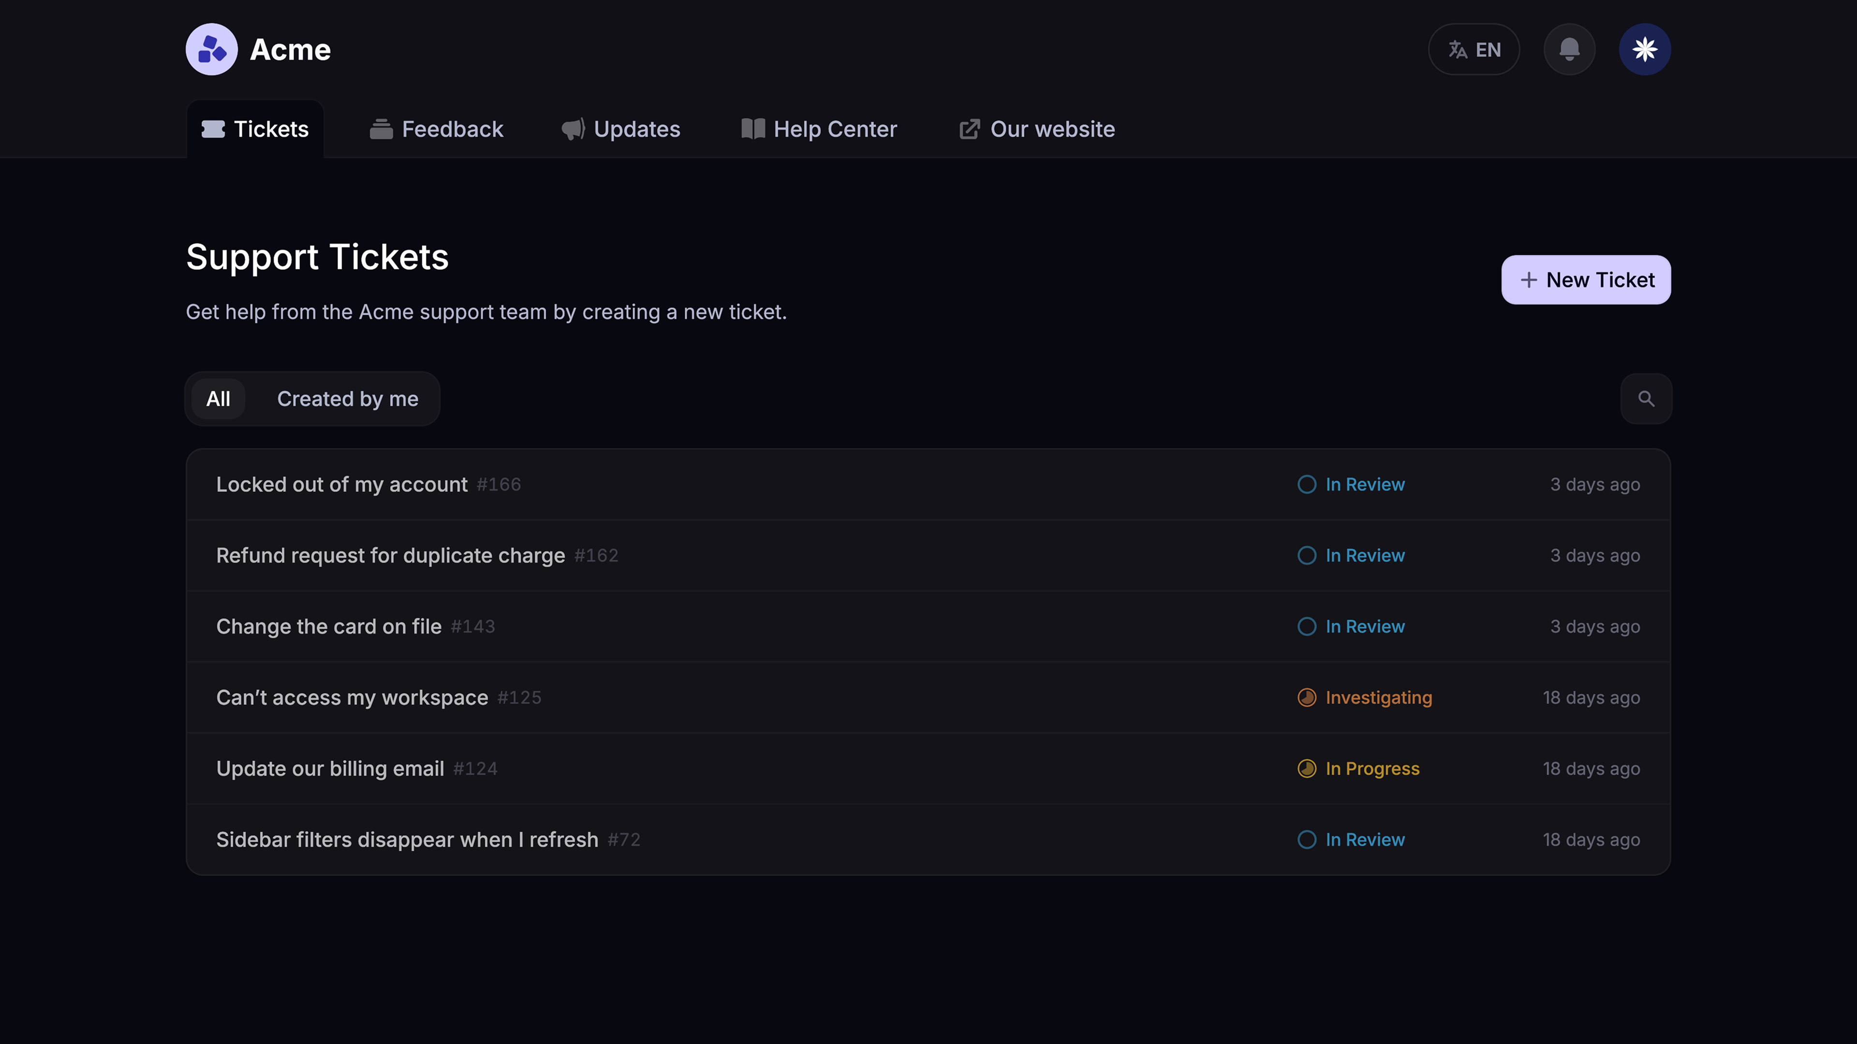
Task: Open ticket Change the card on file
Action: coord(329,627)
